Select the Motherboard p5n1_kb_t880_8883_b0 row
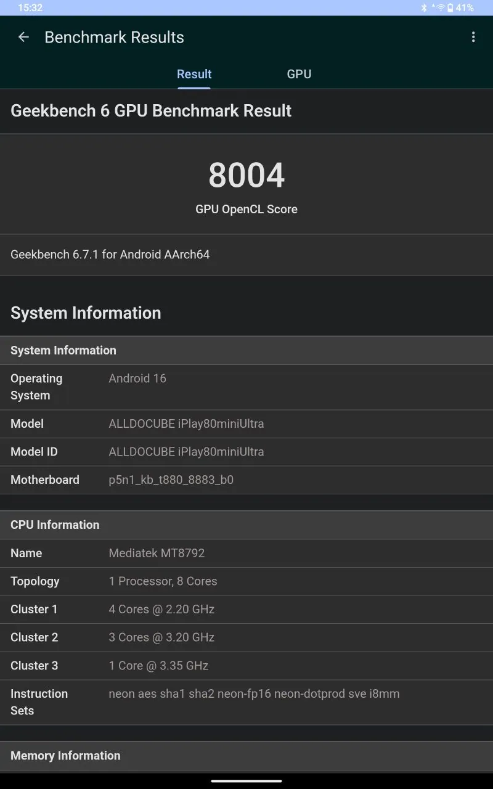This screenshot has width=493, height=789. (246, 480)
